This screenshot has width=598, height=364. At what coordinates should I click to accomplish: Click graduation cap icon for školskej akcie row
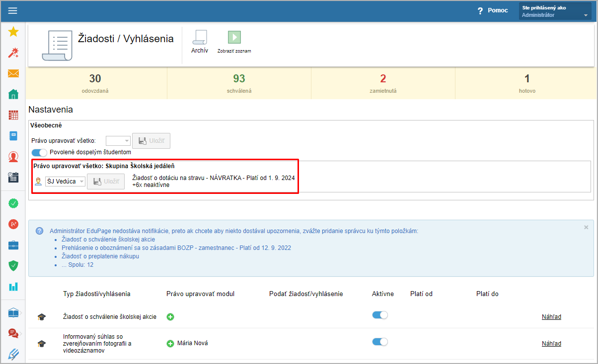[42, 317]
